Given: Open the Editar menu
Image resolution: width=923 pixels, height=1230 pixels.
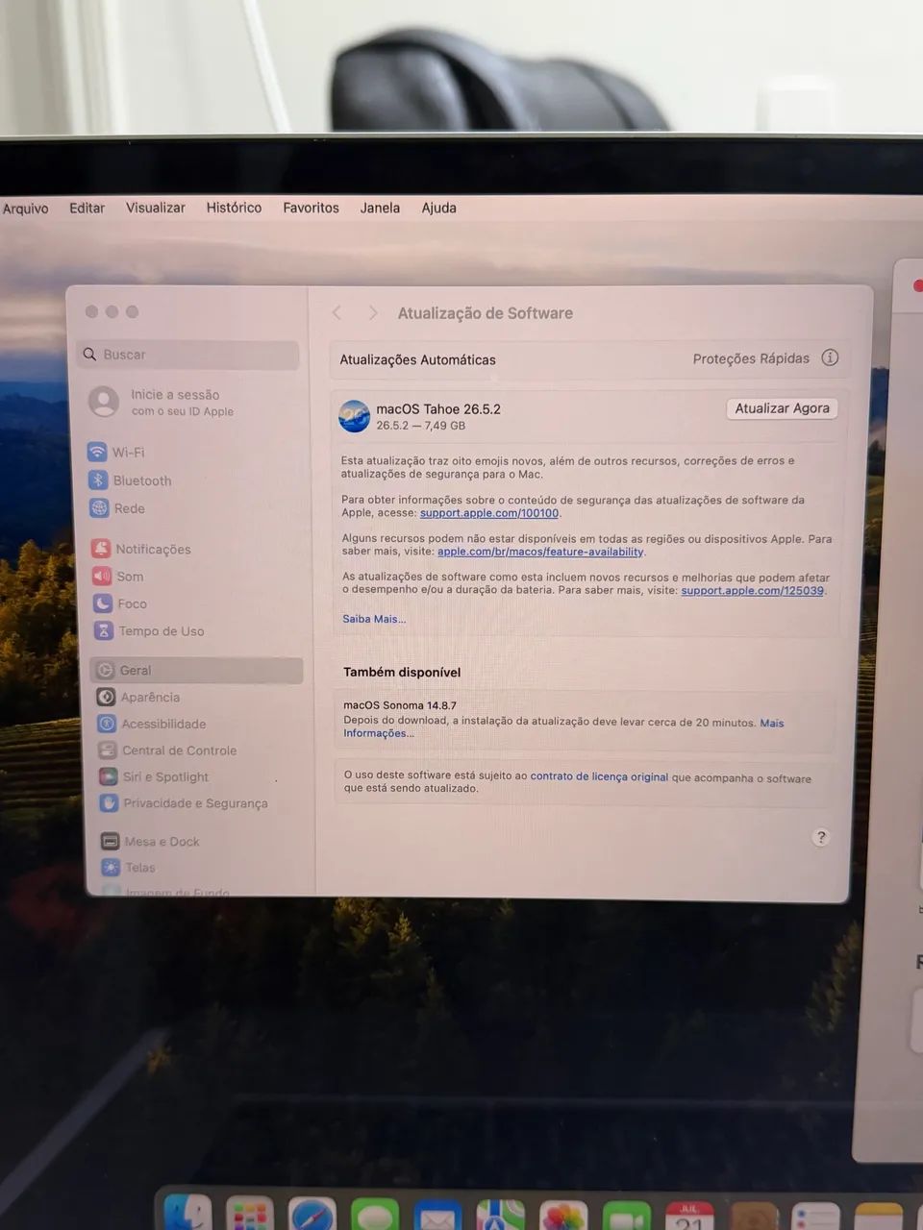Looking at the screenshot, I should [x=87, y=208].
